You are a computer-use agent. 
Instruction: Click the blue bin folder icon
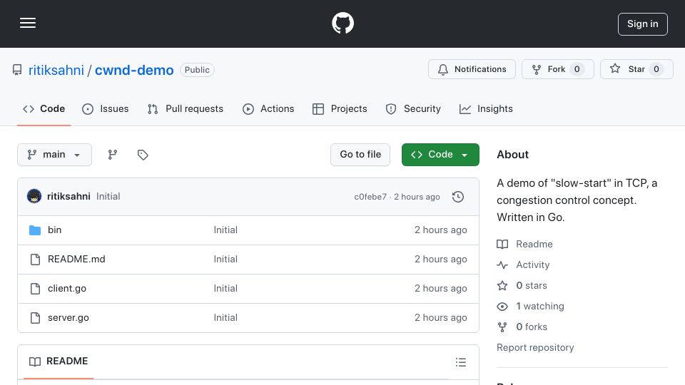point(35,230)
